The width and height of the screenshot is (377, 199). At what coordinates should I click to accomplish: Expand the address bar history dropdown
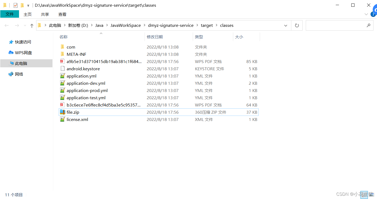pyautogui.click(x=286, y=25)
